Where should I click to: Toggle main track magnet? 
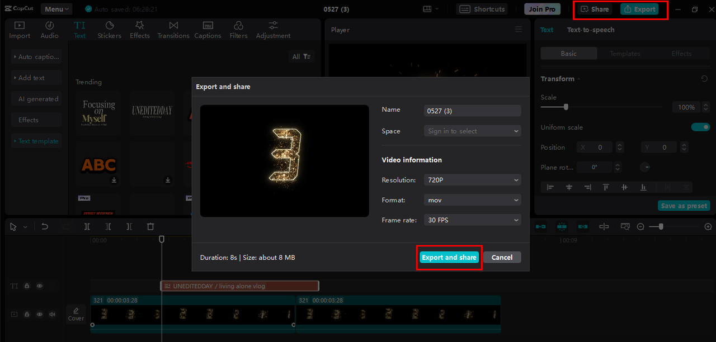coord(541,226)
